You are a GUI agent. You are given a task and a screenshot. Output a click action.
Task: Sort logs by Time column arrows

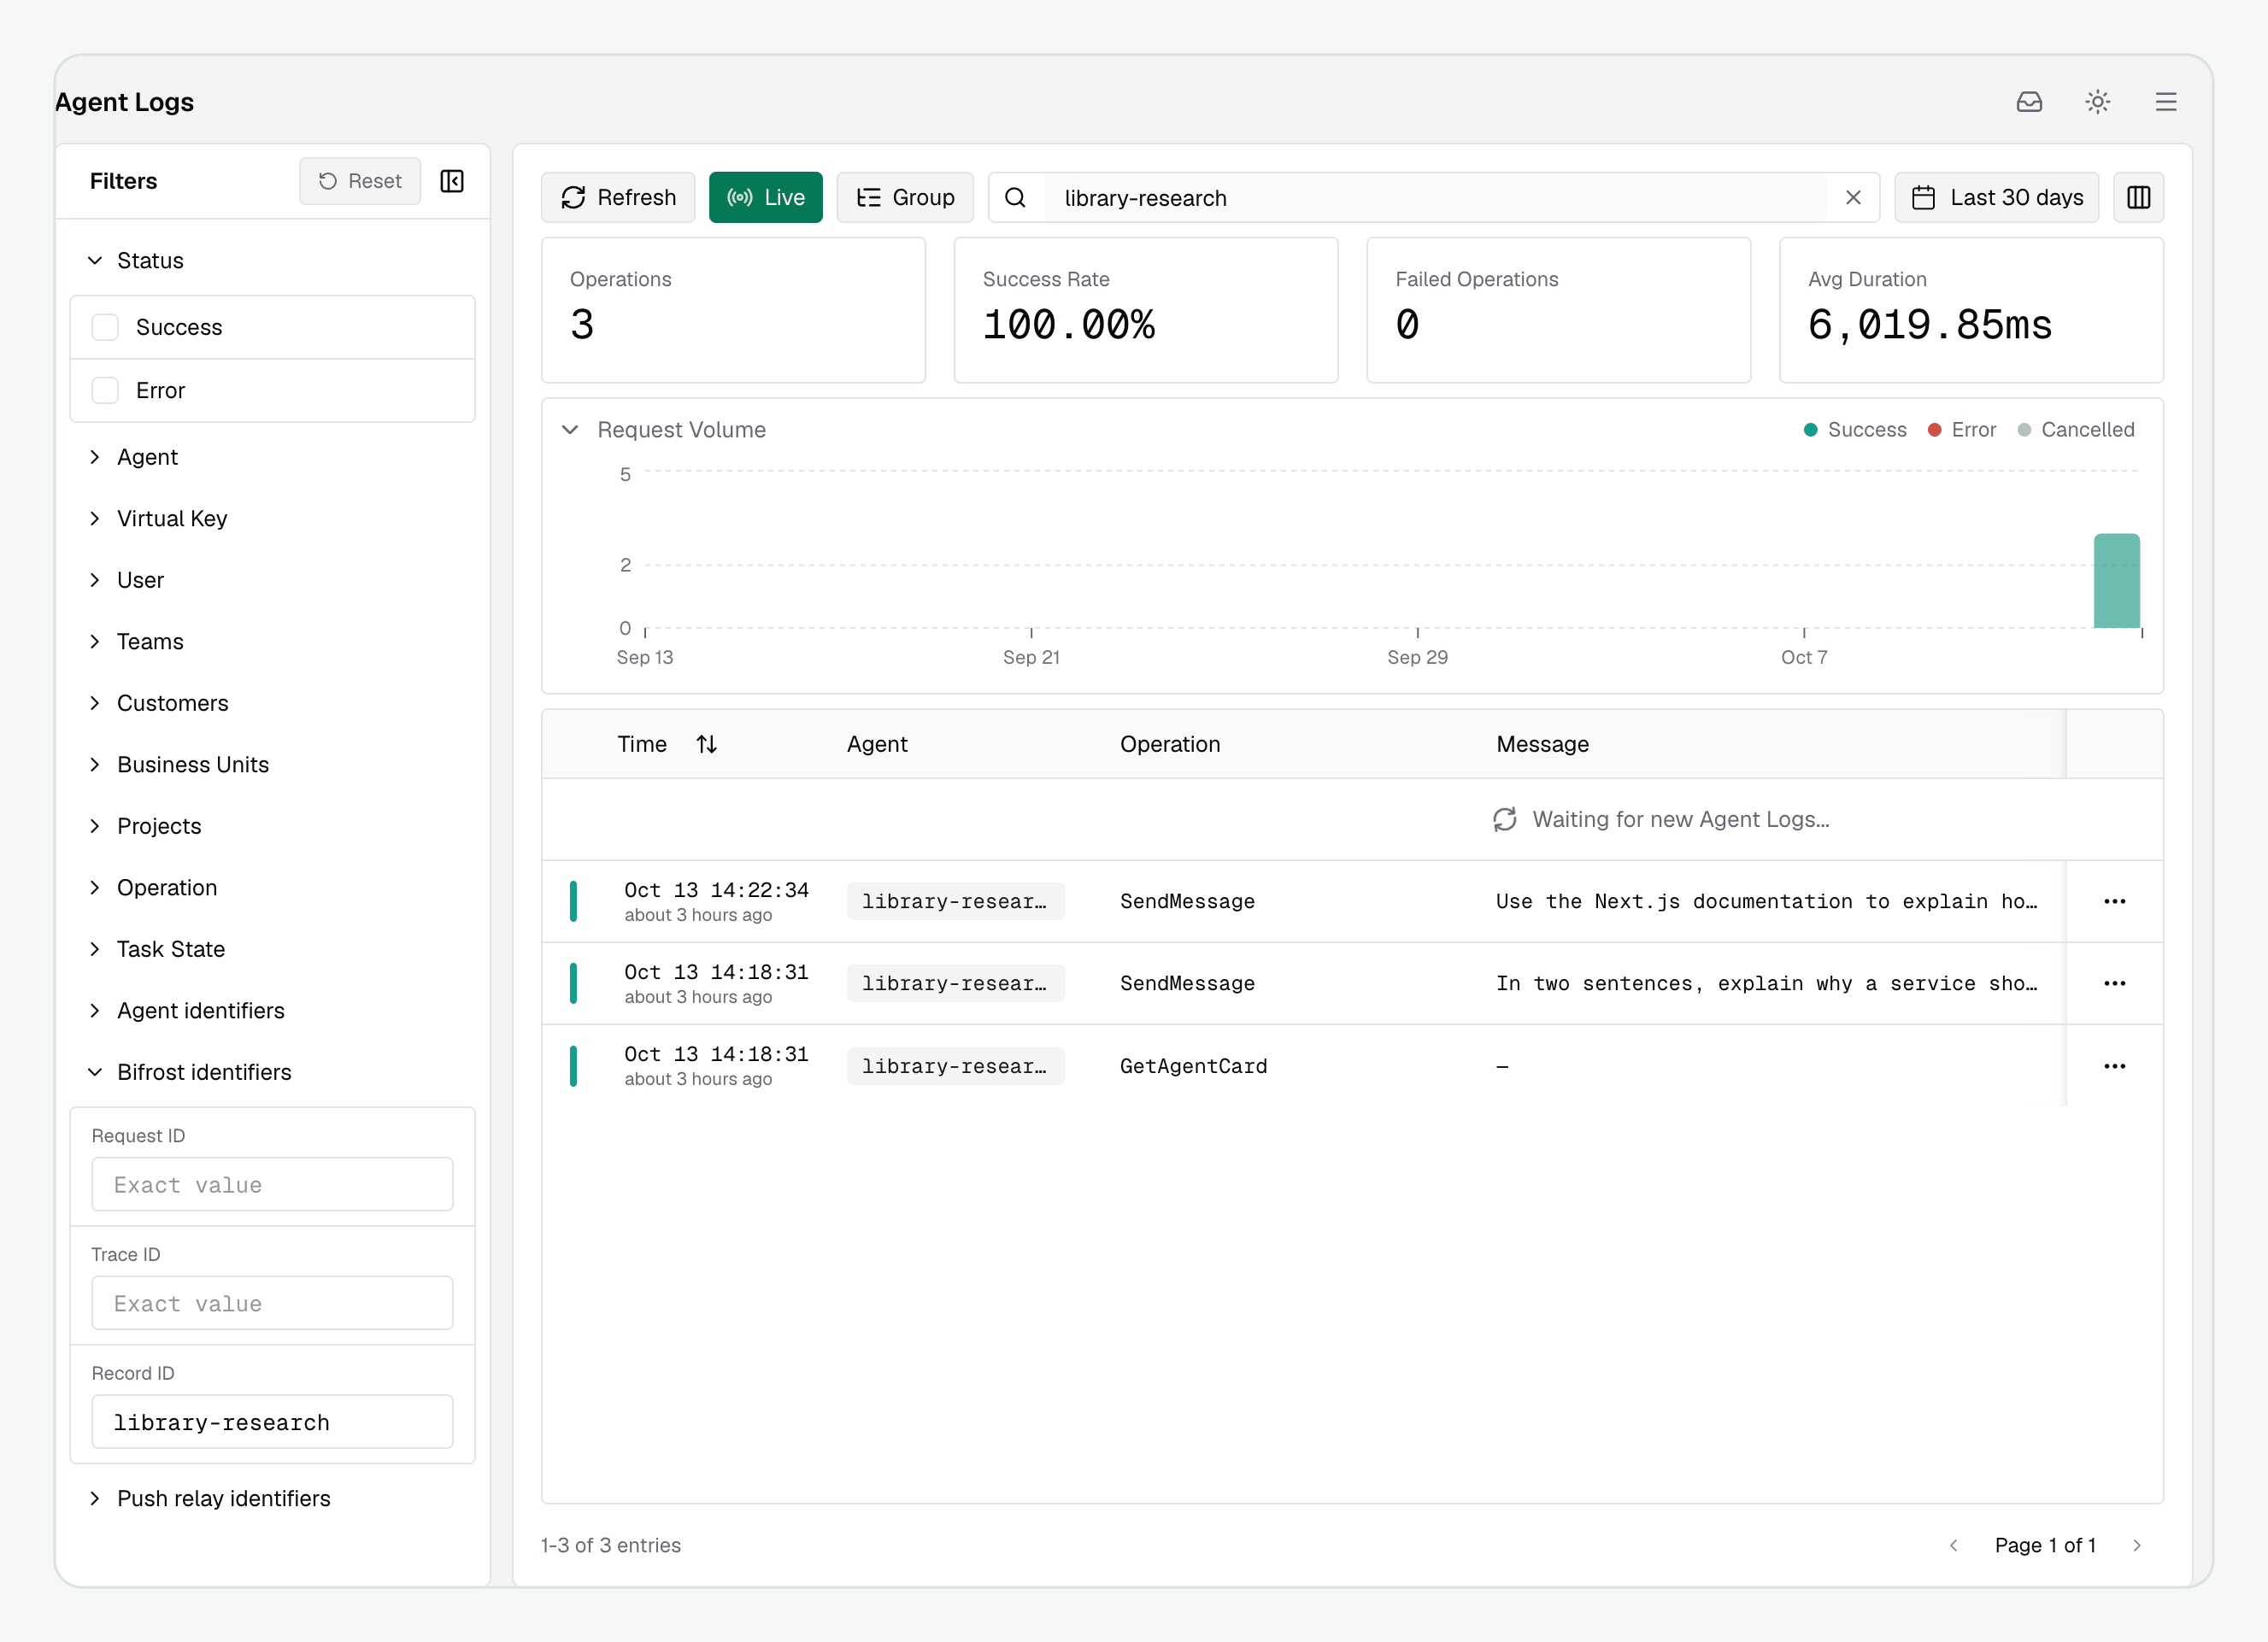pos(707,744)
